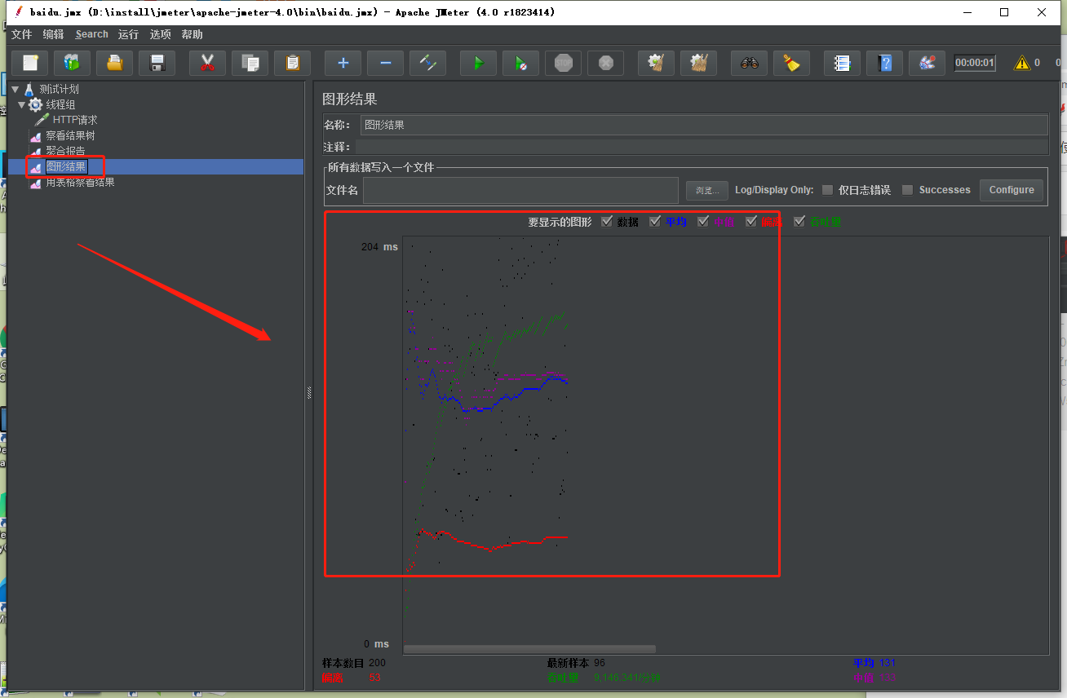
Task: Start the test with the green arrow
Action: click(479, 63)
